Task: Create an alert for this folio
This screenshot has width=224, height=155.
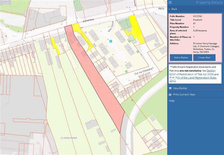Action: tap(204, 57)
